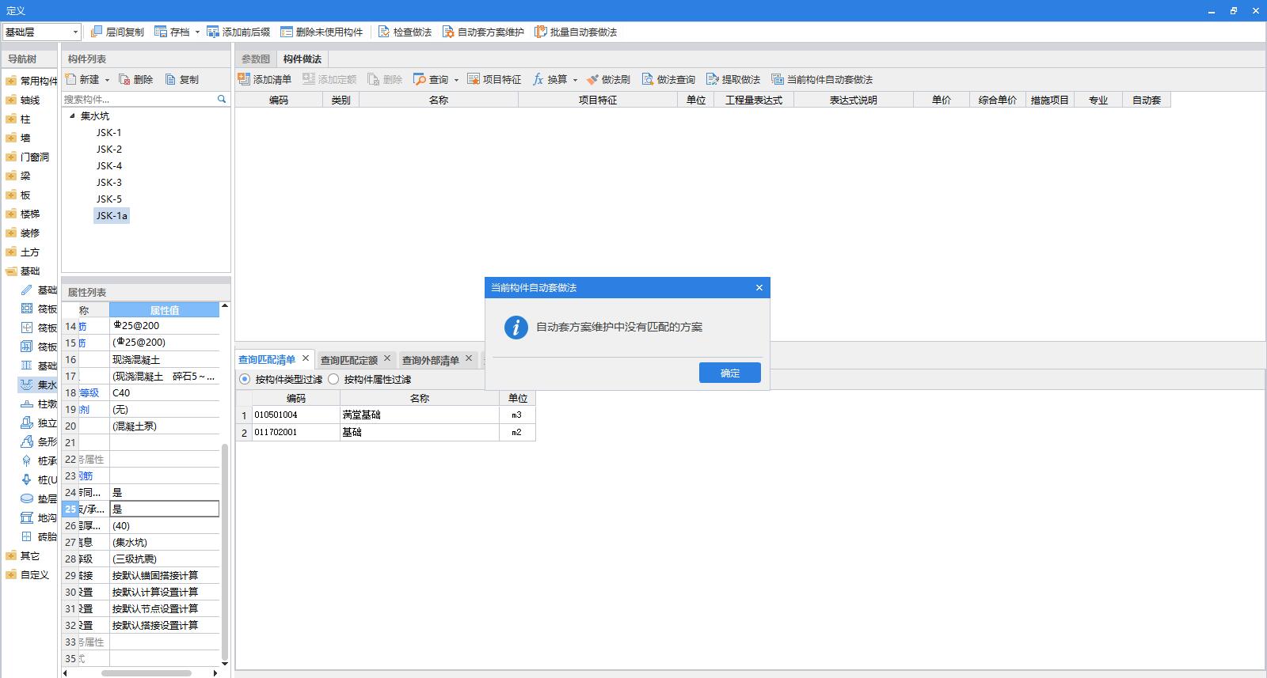1267x678 pixels.
Task: Click 当前构件自动套做法 toolbar icon
Action: (778, 79)
